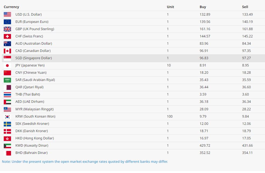Viewport: 265px width, 173px height.
Task: Click the Australian flag icon
Action: pyautogui.click(x=7, y=44)
